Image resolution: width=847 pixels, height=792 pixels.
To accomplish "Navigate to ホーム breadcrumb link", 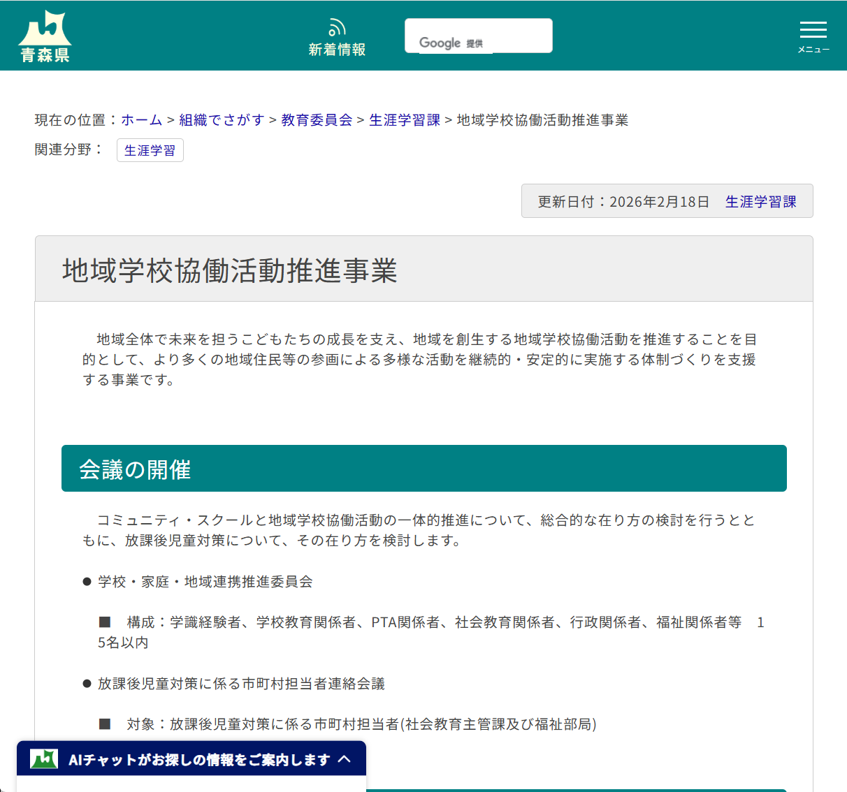I will pos(141,120).
